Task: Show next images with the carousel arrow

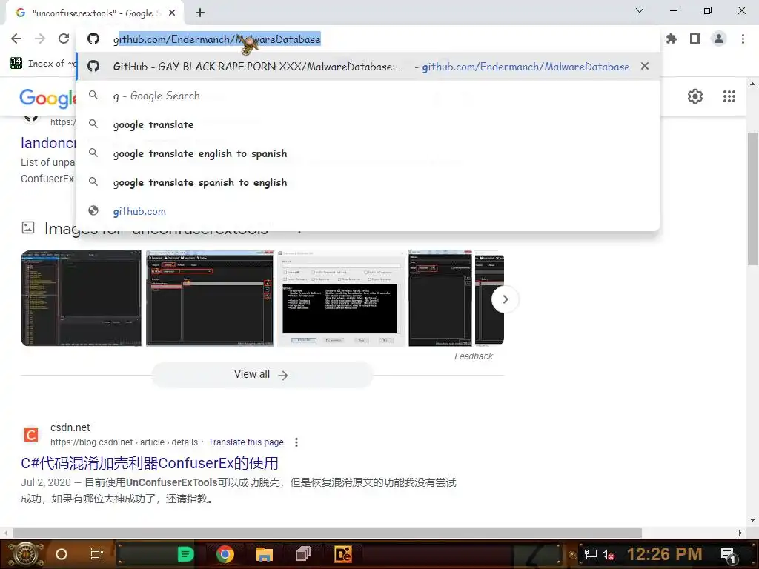Action: click(505, 299)
